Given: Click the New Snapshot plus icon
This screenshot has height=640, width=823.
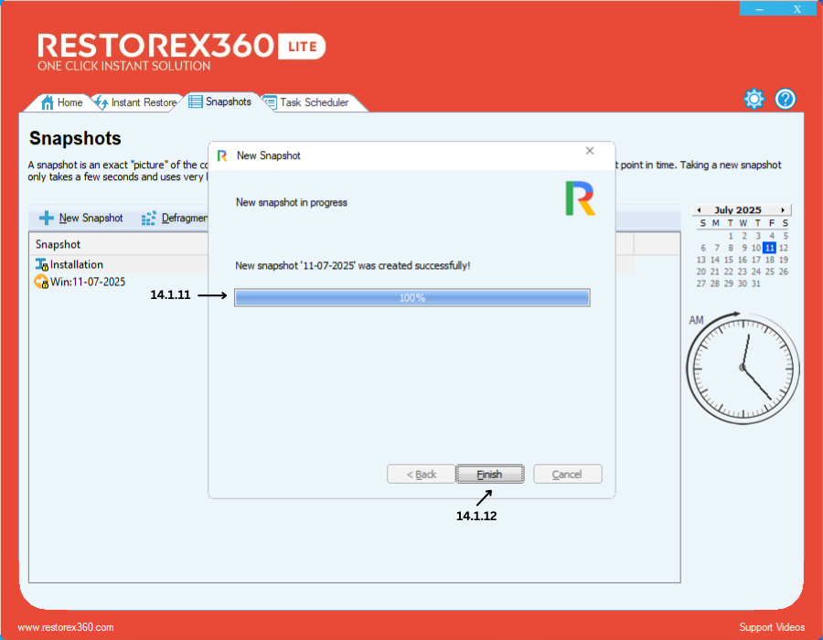Looking at the screenshot, I should (47, 219).
